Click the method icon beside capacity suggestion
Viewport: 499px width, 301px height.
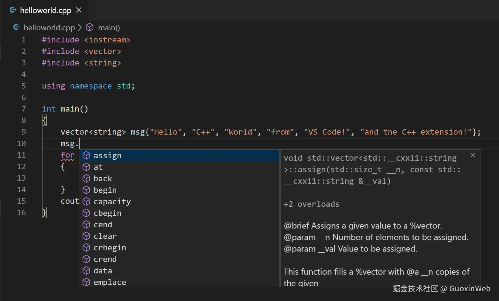[x=87, y=202]
